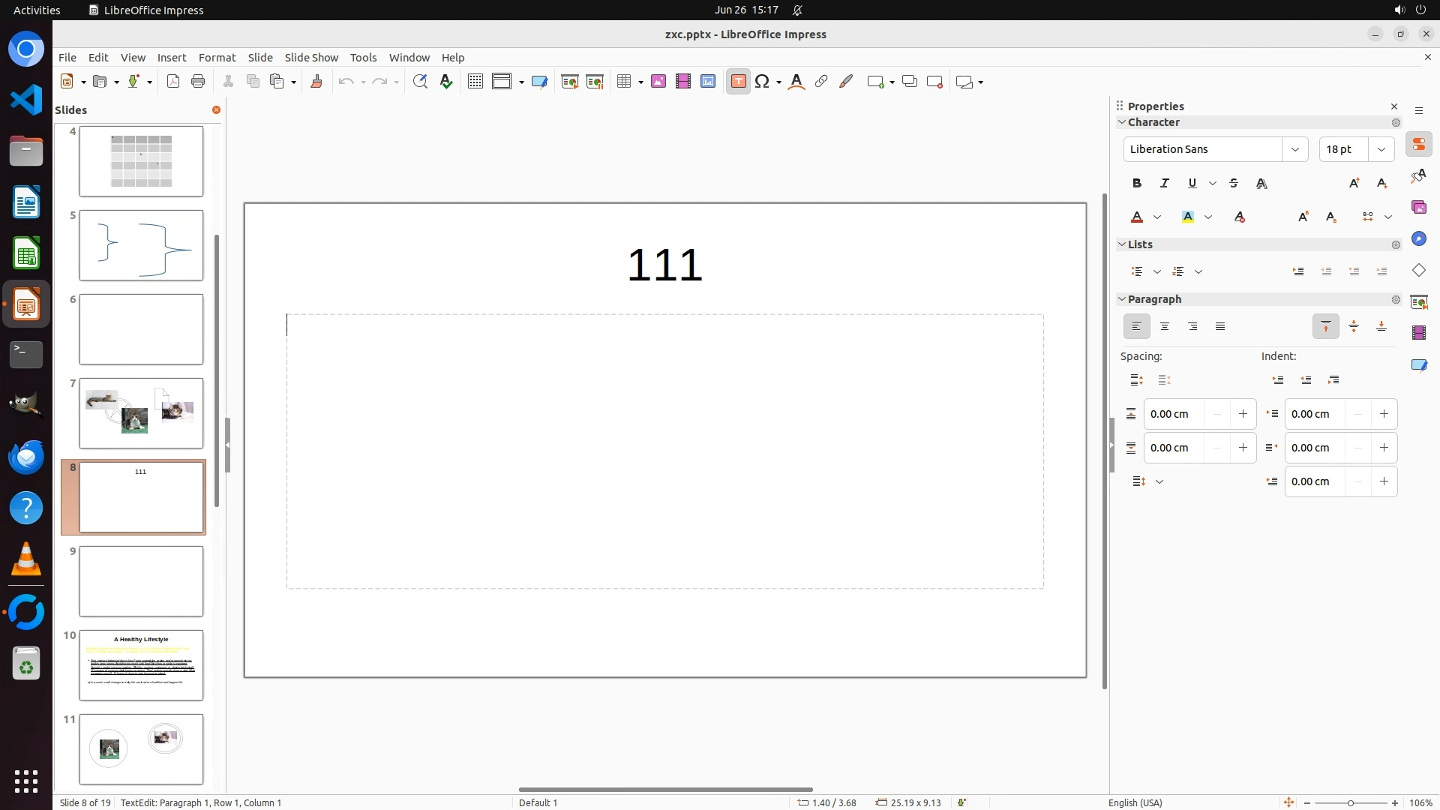The height and width of the screenshot is (810, 1440).
Task: Collapse the Paragraph section
Action: [1122, 299]
